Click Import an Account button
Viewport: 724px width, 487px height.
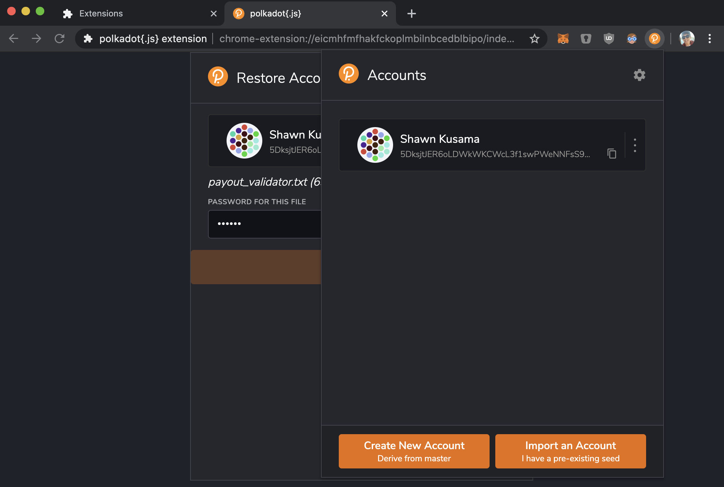[570, 451]
